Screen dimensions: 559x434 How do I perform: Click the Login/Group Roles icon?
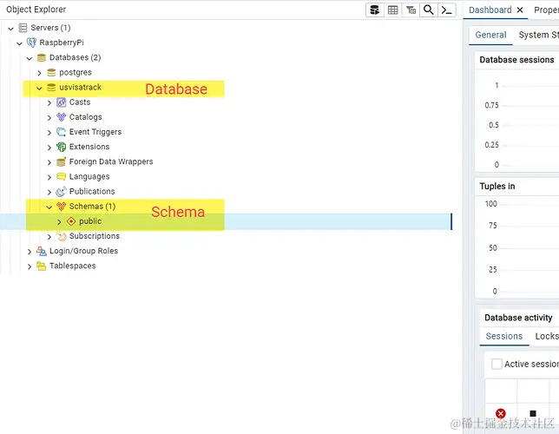point(42,251)
